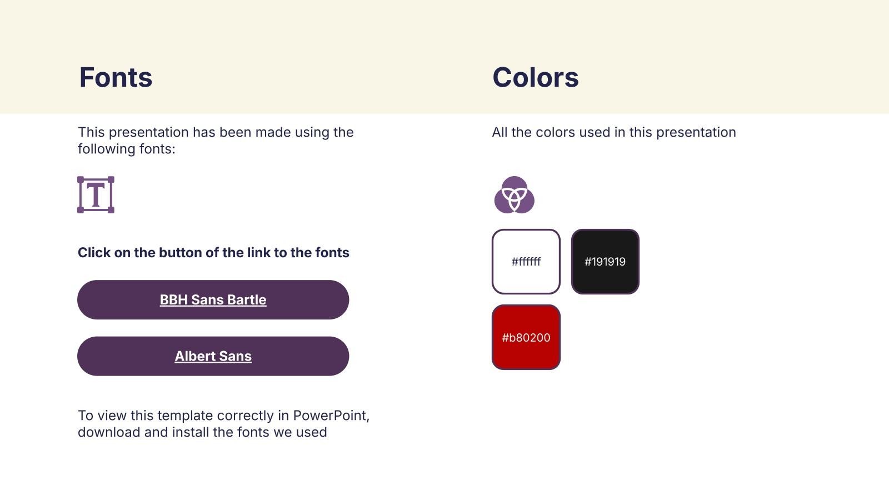Click the text frame "T" fonts icon
This screenshot has width=889, height=500.
coord(96,195)
